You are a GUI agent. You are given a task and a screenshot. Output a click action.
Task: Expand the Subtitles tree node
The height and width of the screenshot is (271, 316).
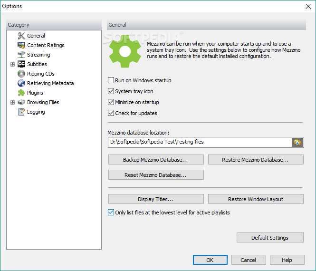tap(12, 64)
